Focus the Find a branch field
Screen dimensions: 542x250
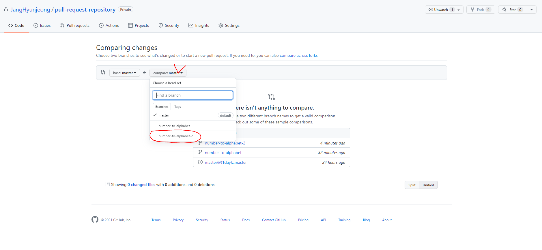click(193, 95)
